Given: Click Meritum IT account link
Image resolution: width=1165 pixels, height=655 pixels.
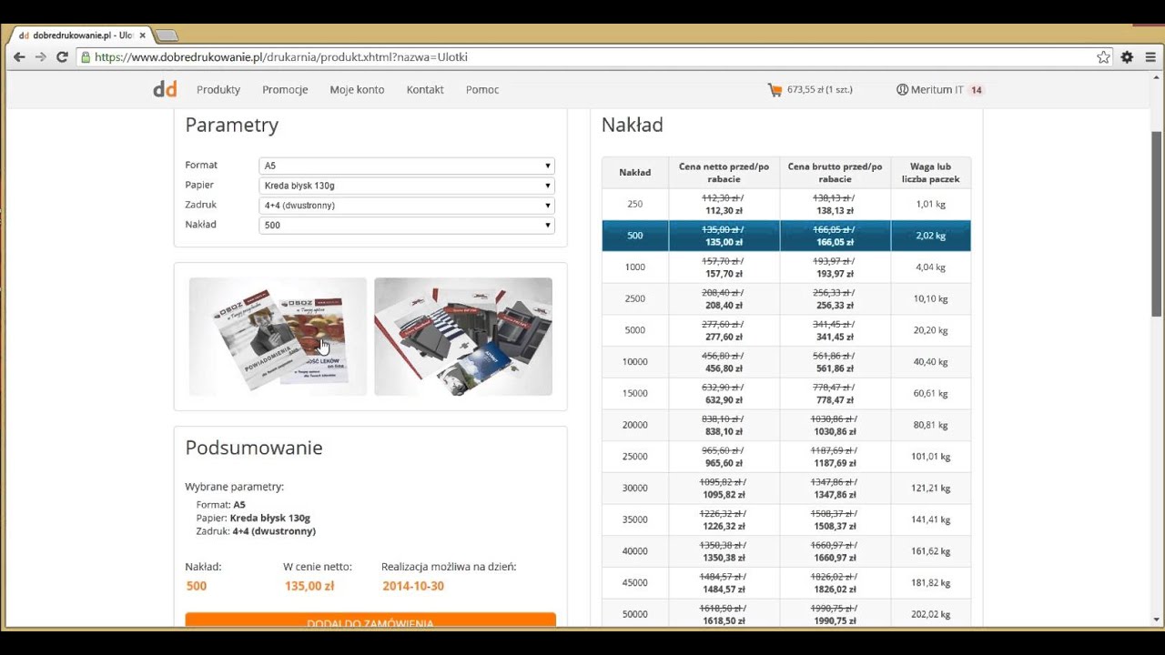Looking at the screenshot, I should [x=937, y=90].
